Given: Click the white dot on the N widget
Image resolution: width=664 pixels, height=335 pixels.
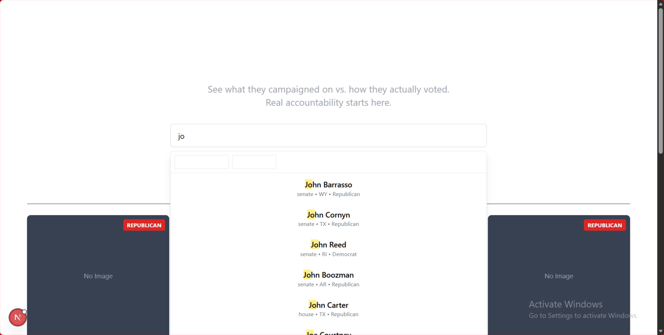Looking at the screenshot, I should (25, 312).
